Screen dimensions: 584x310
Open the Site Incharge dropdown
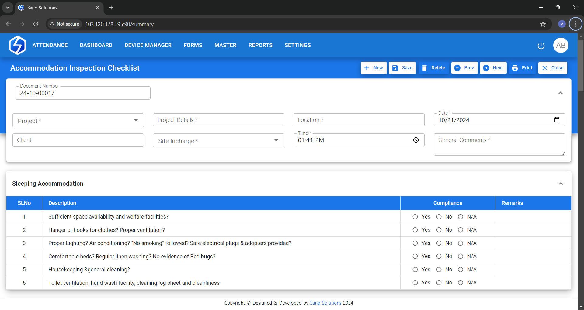[218, 141]
